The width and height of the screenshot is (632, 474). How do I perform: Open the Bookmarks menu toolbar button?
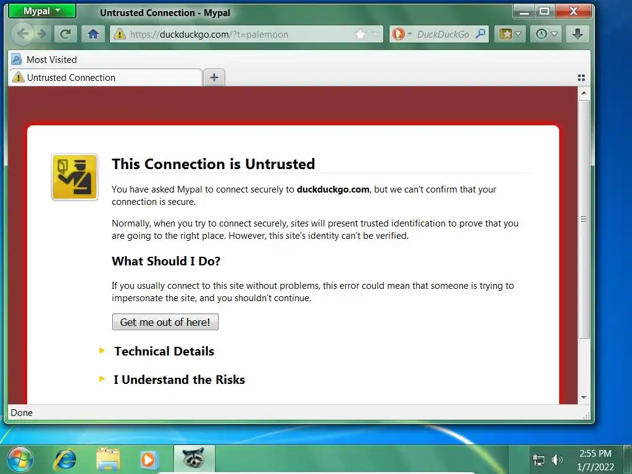510,35
